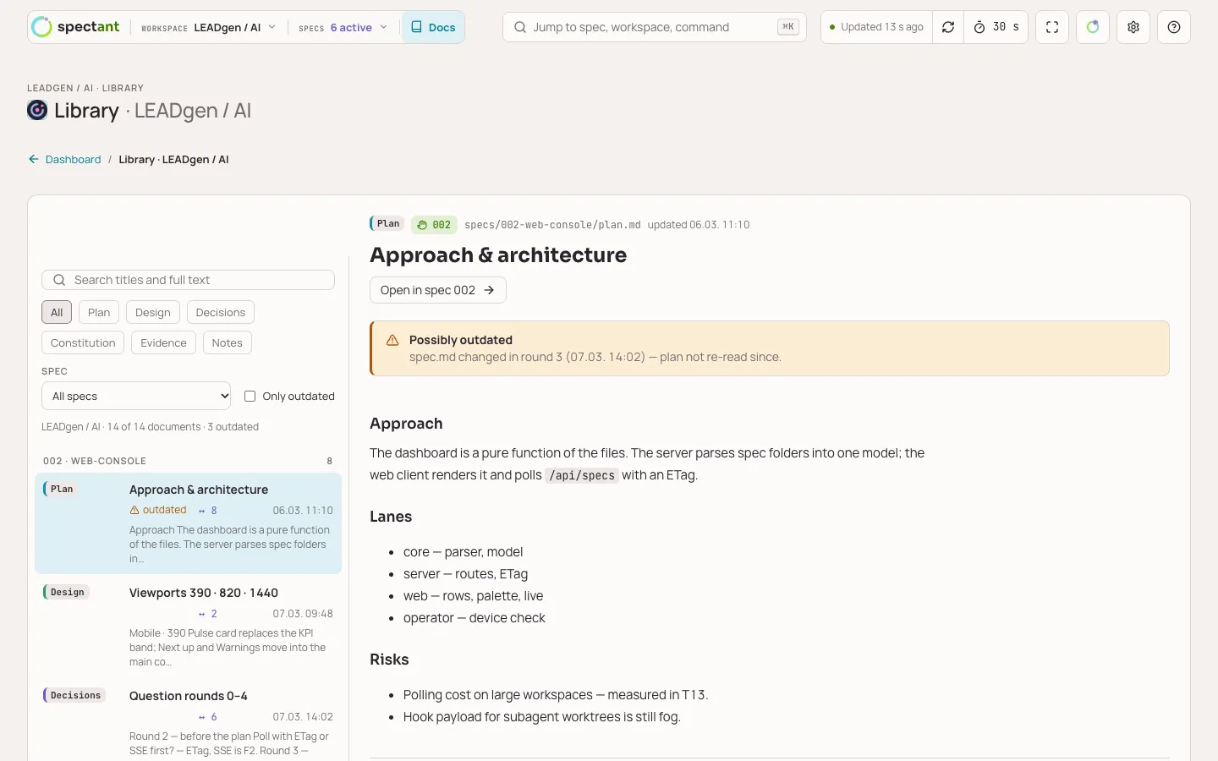Focus Search titles and full text field

click(x=188, y=280)
